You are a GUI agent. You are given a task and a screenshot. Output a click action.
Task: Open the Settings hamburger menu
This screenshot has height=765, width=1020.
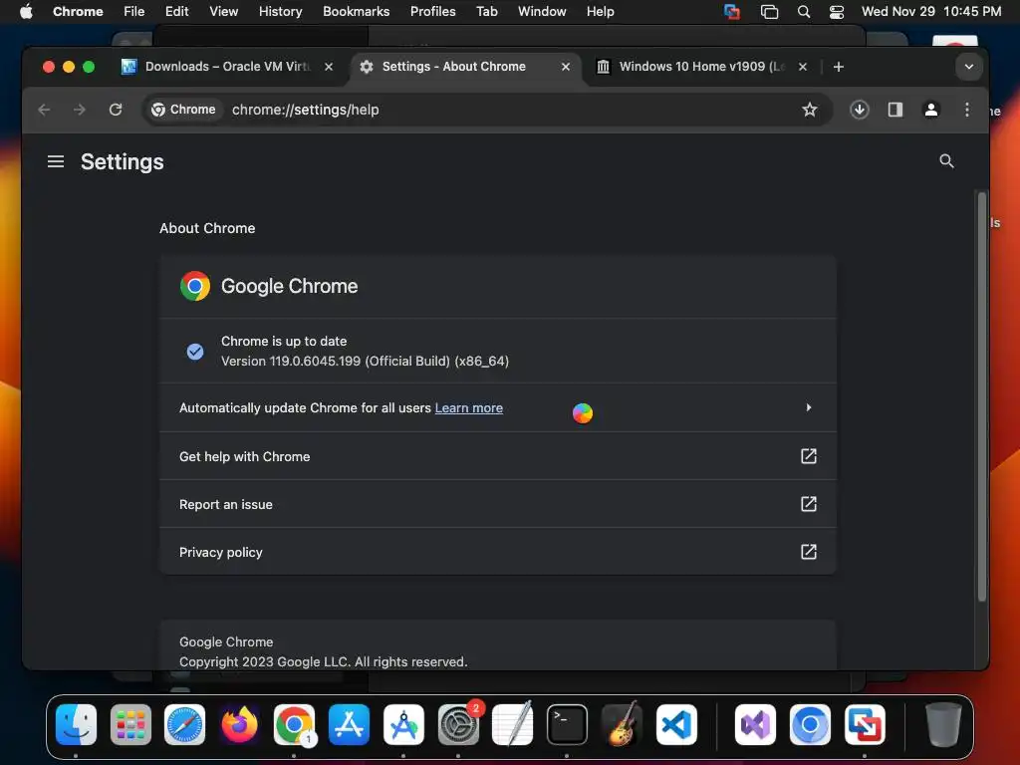(x=56, y=161)
